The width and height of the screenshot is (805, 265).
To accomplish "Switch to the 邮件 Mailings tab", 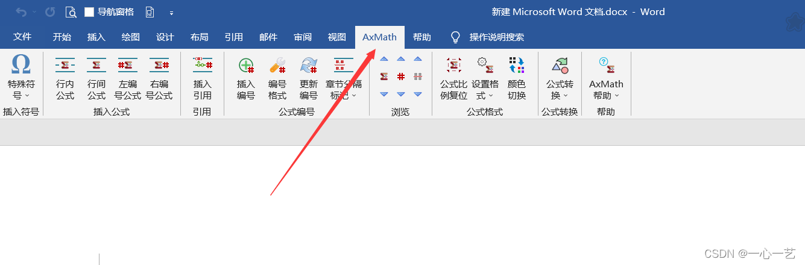I will coord(268,37).
